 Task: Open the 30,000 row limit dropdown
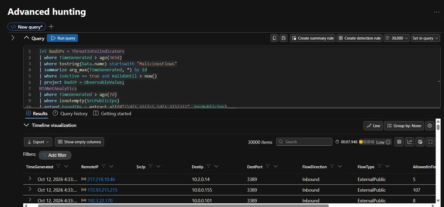coord(397,38)
